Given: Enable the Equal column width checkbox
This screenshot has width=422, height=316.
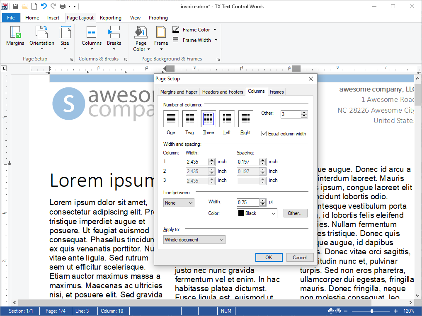Looking at the screenshot, I should tap(264, 133).
